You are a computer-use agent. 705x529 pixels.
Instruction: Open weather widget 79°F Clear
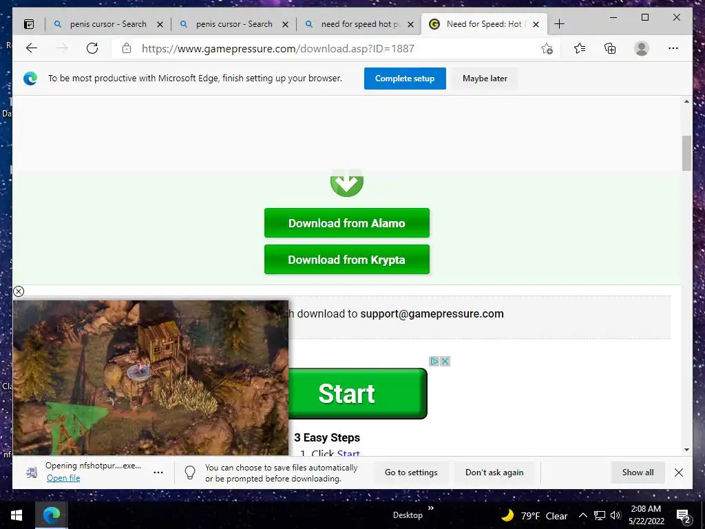534,515
